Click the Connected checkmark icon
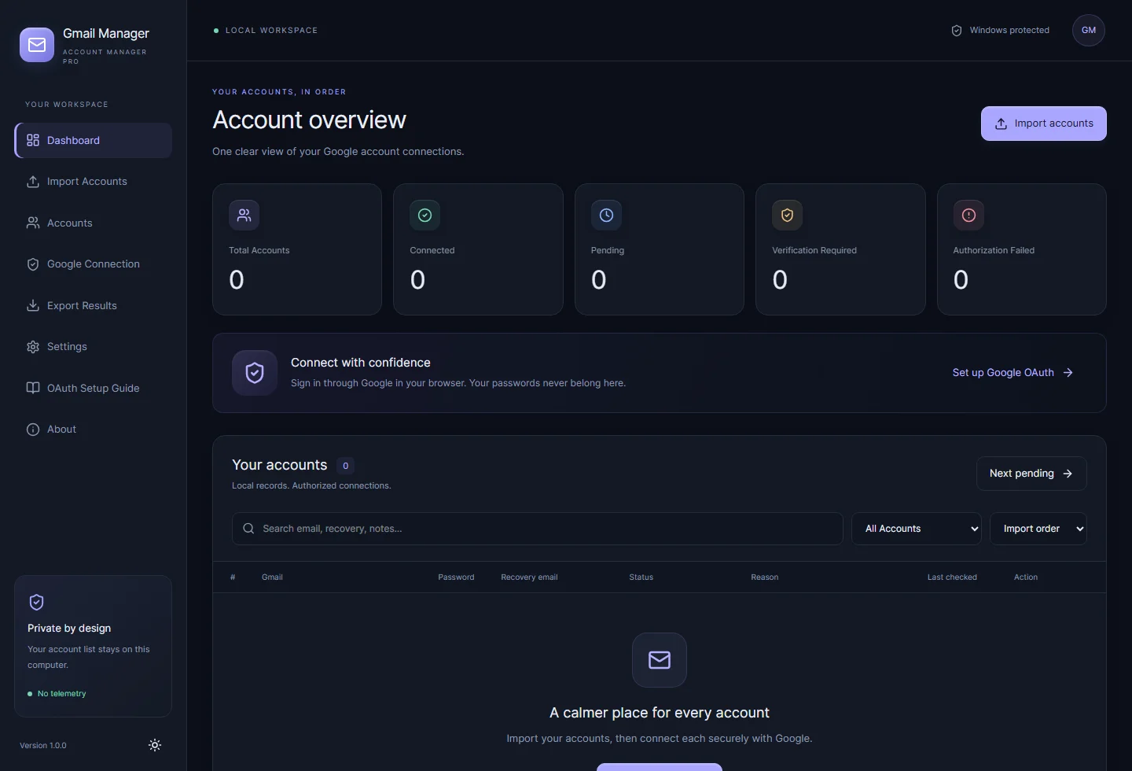 click(425, 215)
